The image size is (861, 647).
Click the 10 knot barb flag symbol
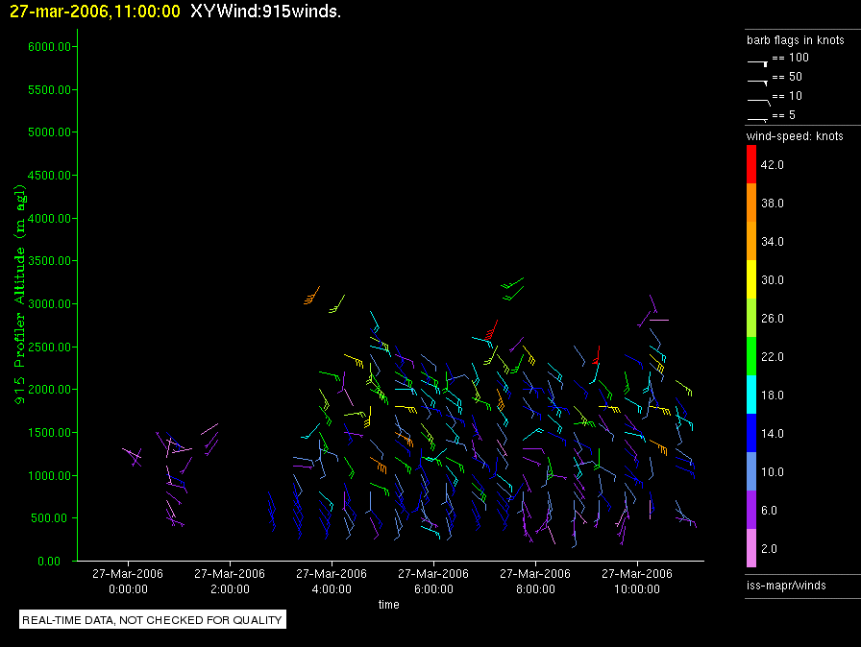pos(759,102)
